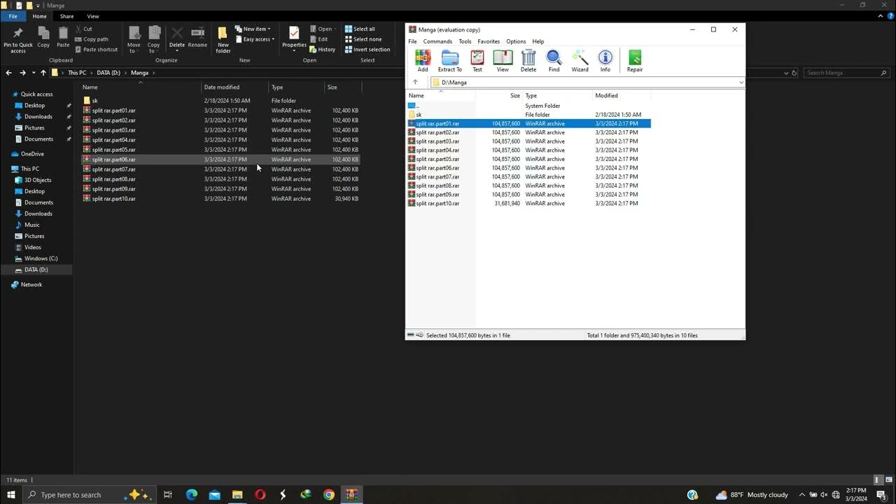Open recent locations dropdown in Explorer
Screen dimensions: 896x504
pos(34,73)
